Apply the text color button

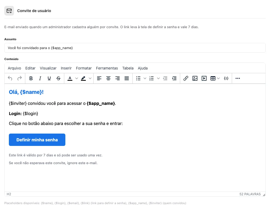coord(70,78)
